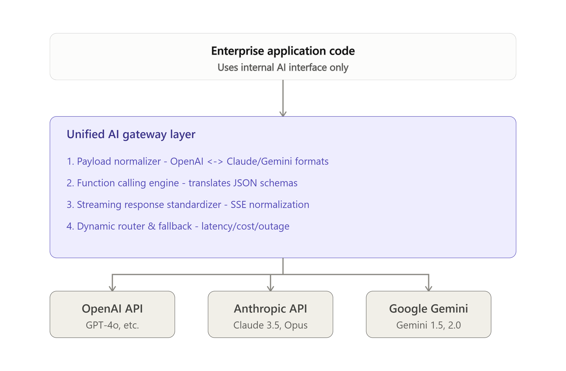Click the Enterprise application code box

pyautogui.click(x=283, y=57)
